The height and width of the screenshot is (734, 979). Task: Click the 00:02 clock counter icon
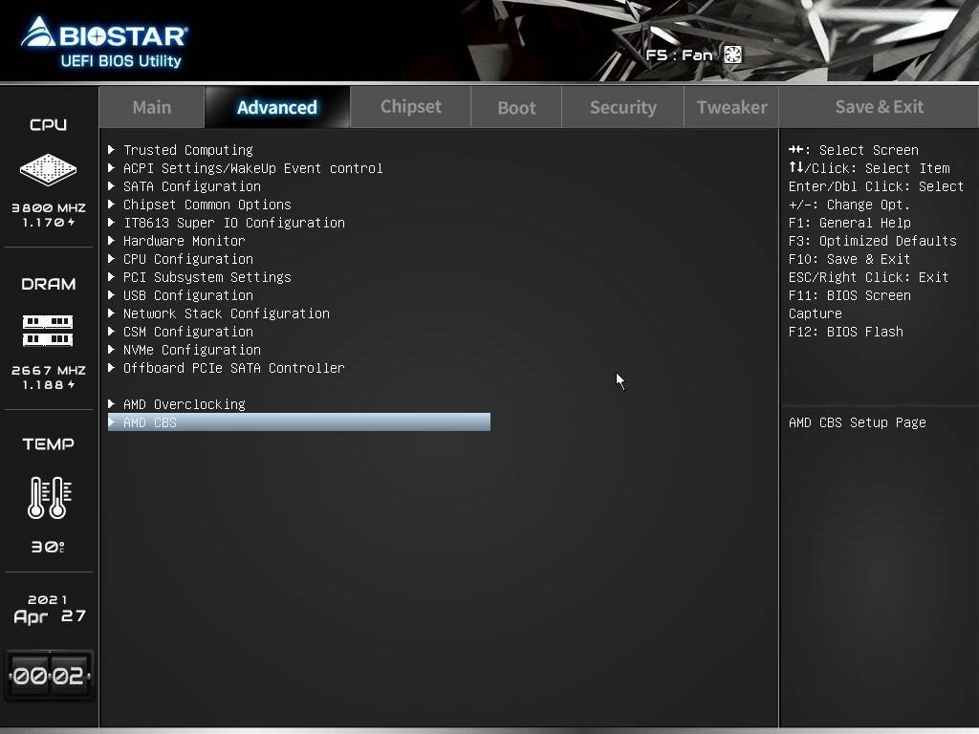click(x=48, y=675)
